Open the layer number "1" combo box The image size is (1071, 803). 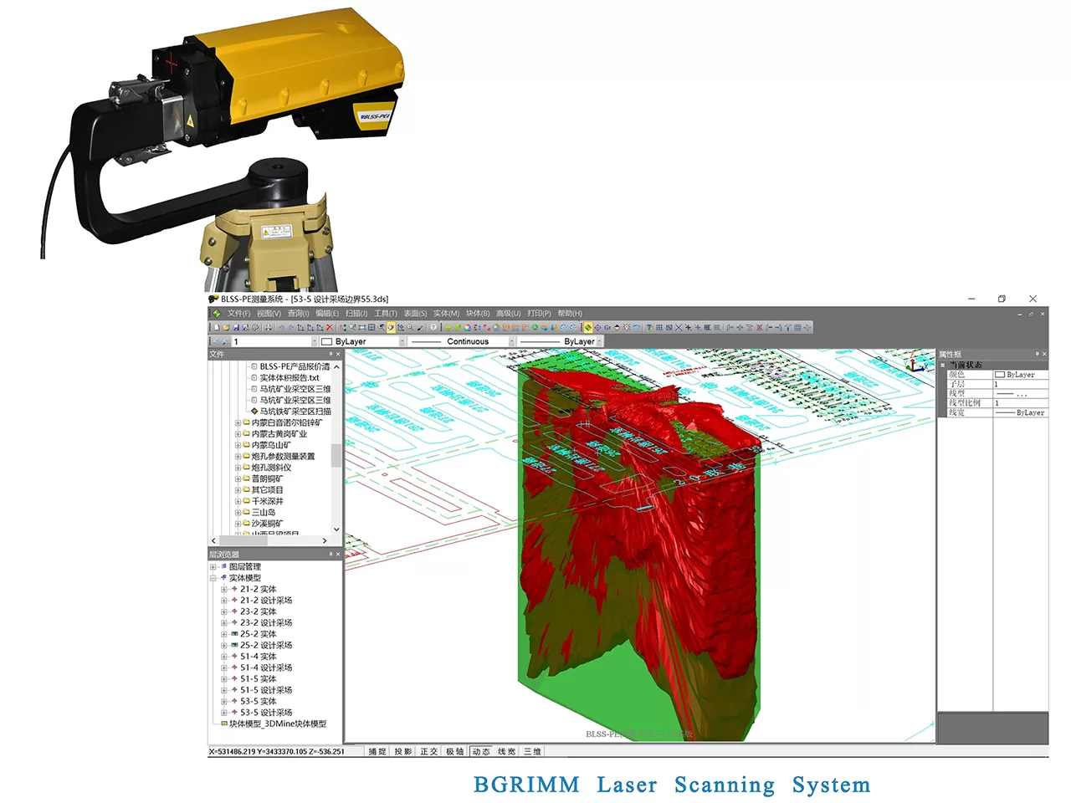pos(274,341)
